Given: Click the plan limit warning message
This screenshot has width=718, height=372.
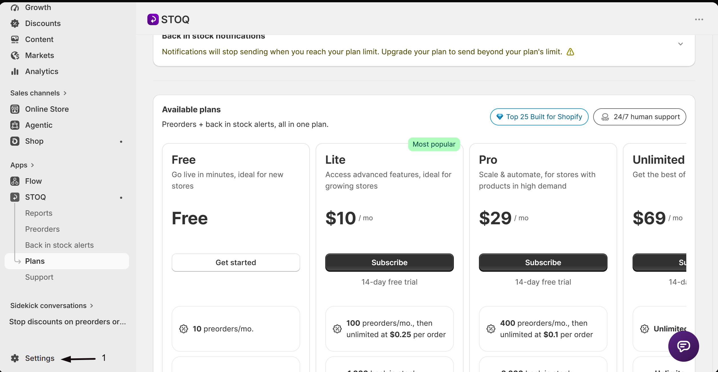Looking at the screenshot, I should tap(362, 52).
